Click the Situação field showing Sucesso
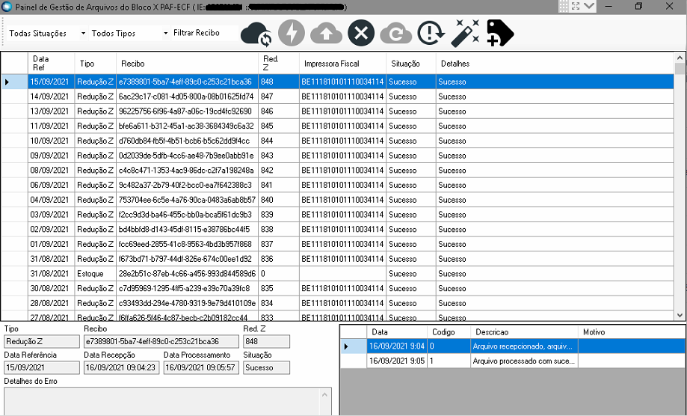Screen dimensions: 687x416 pyautogui.click(x=266, y=368)
